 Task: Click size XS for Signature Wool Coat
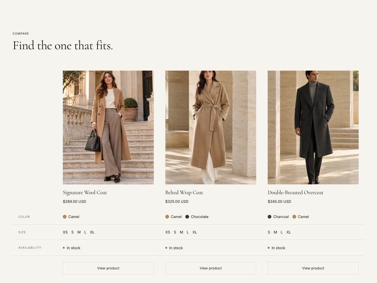click(x=65, y=232)
